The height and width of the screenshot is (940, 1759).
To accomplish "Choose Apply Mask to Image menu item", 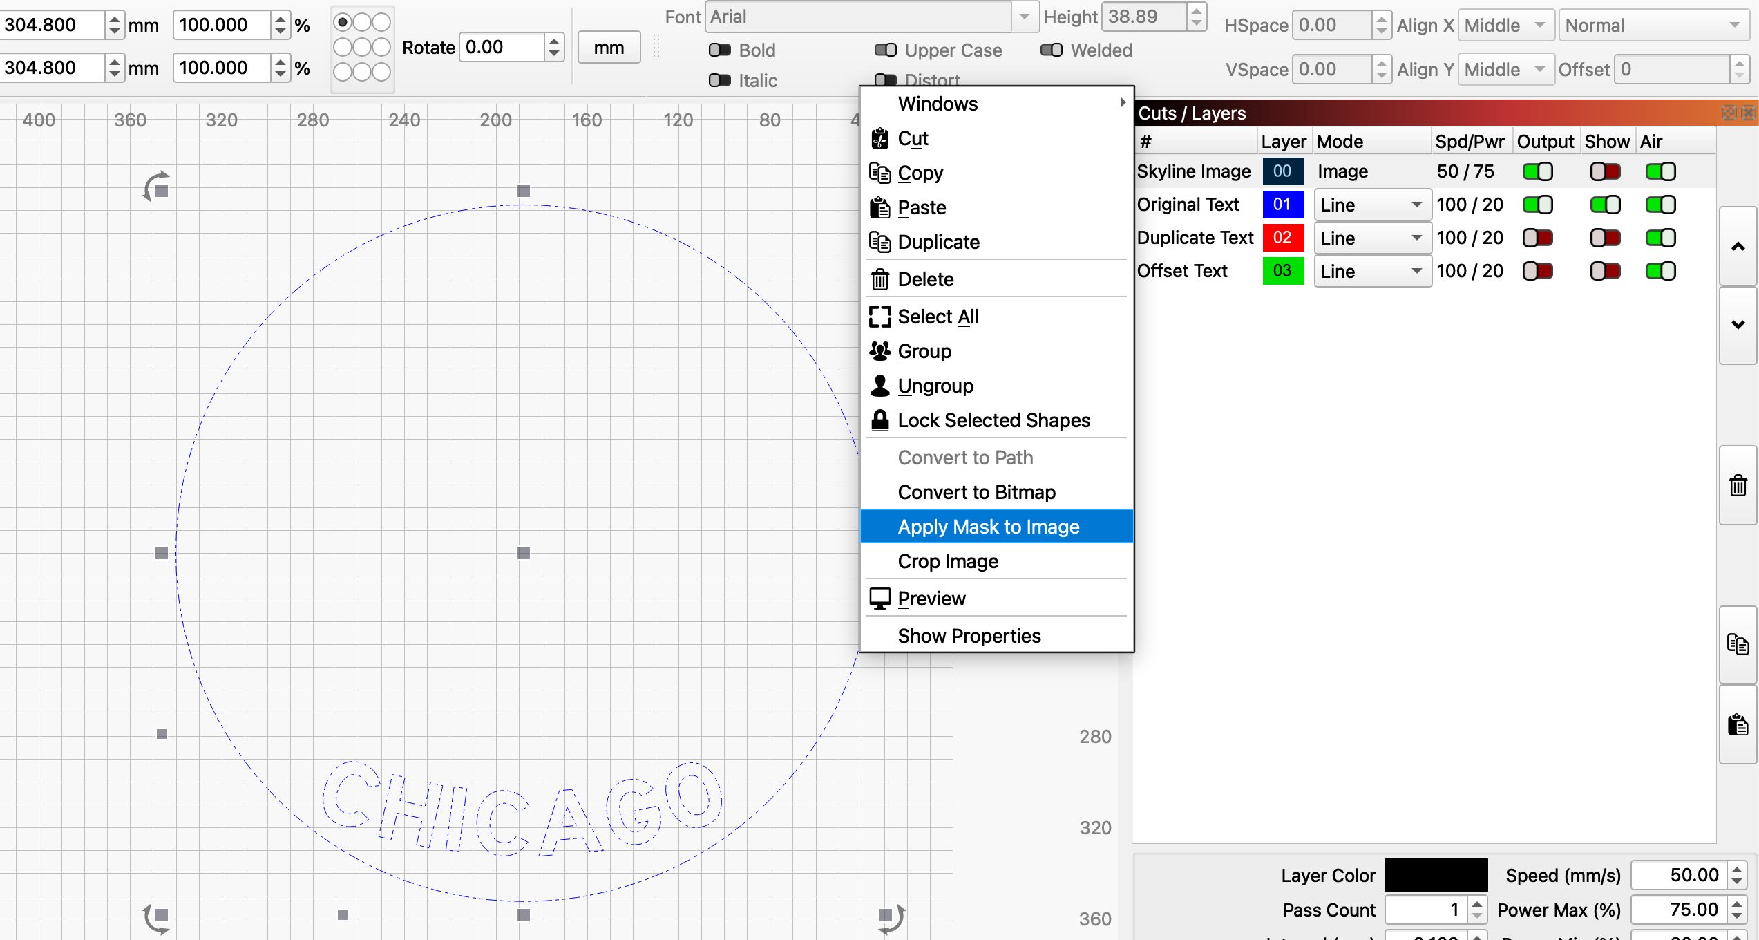I will click(x=988, y=527).
